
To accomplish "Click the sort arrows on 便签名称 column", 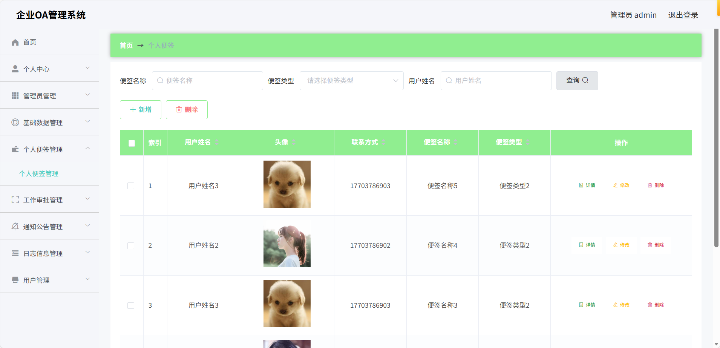I will (455, 142).
